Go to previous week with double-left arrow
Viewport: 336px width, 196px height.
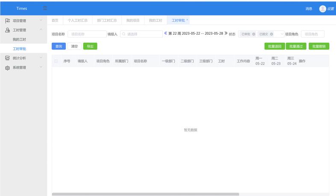pyautogui.click(x=166, y=34)
